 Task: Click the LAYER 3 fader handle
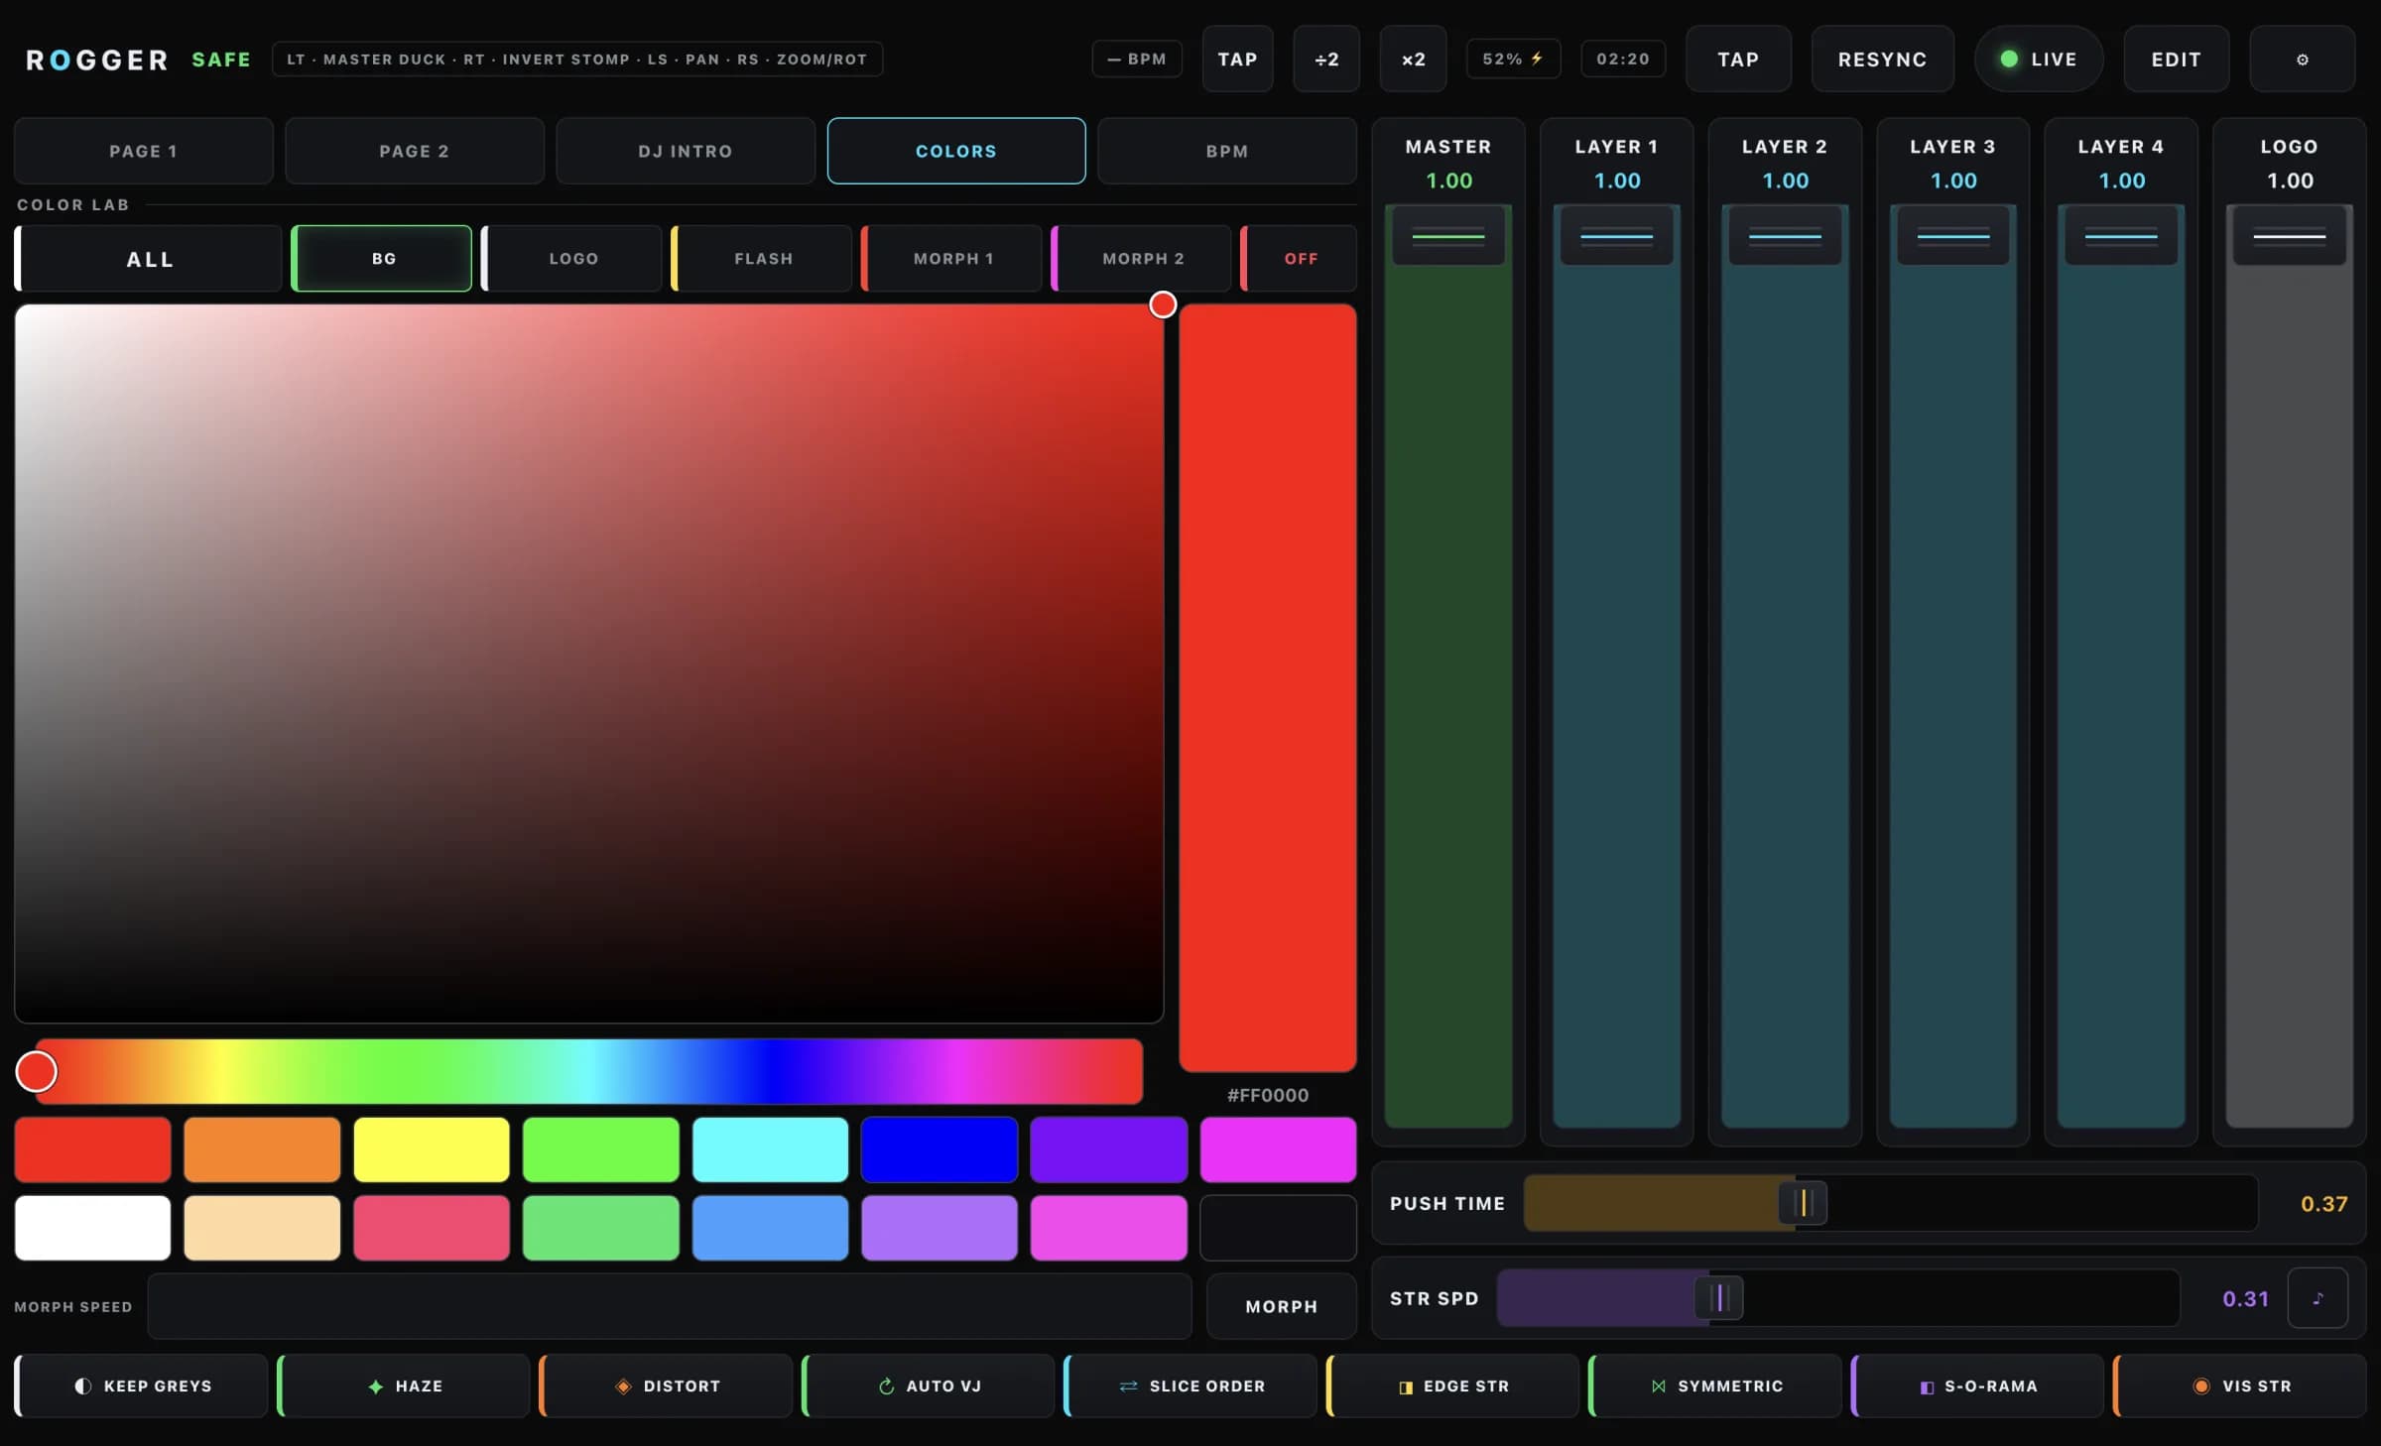tap(1952, 236)
